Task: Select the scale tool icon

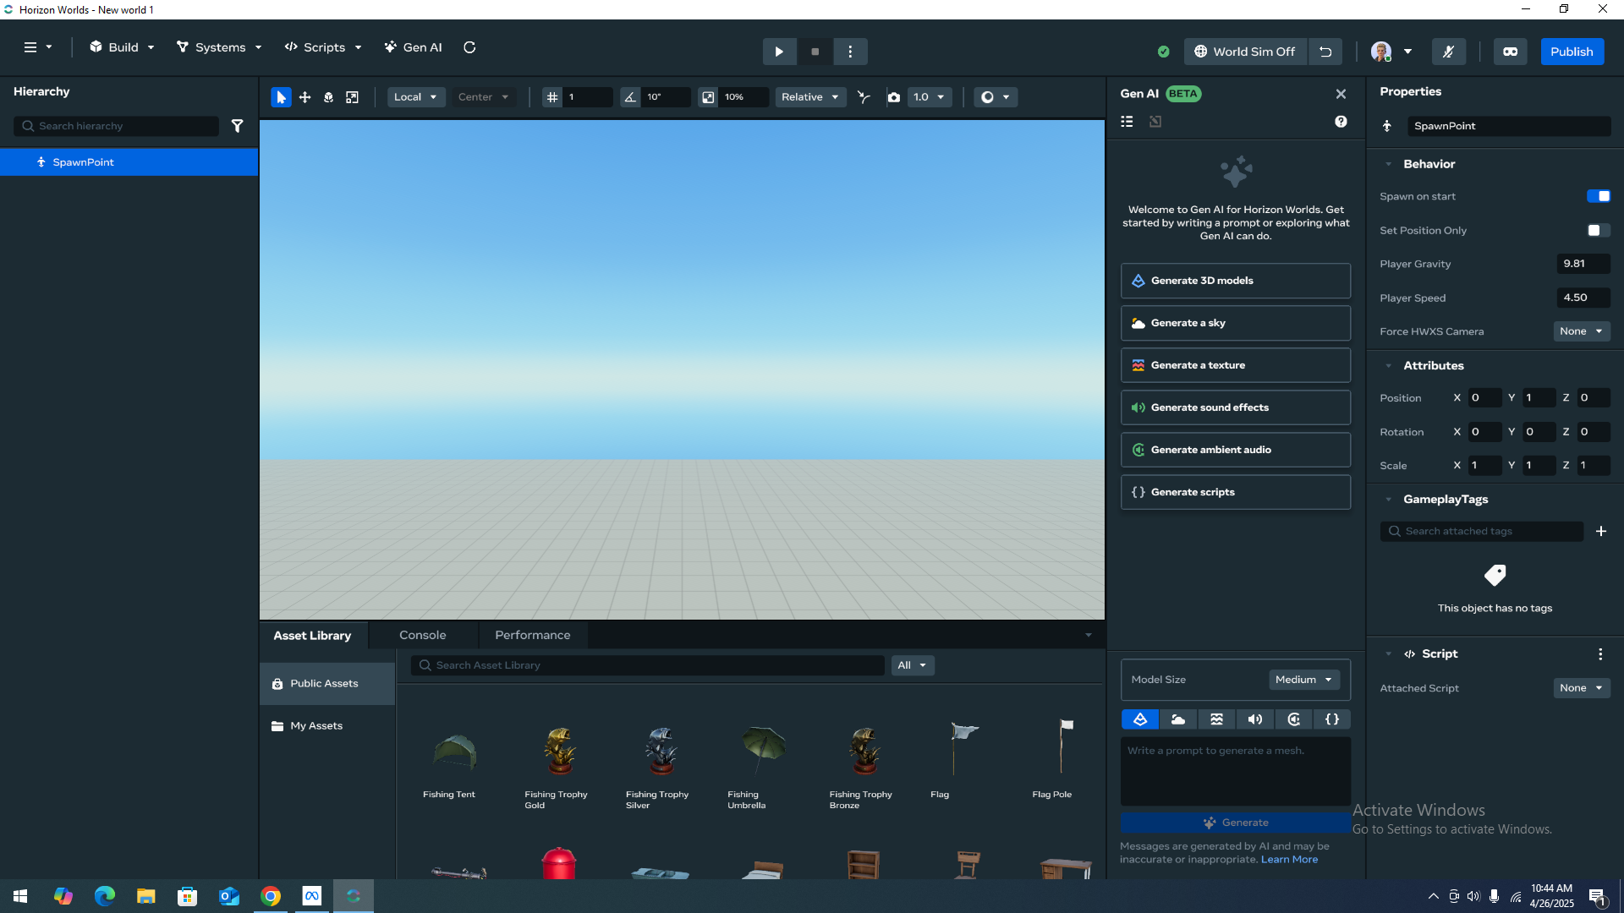Action: pos(352,97)
